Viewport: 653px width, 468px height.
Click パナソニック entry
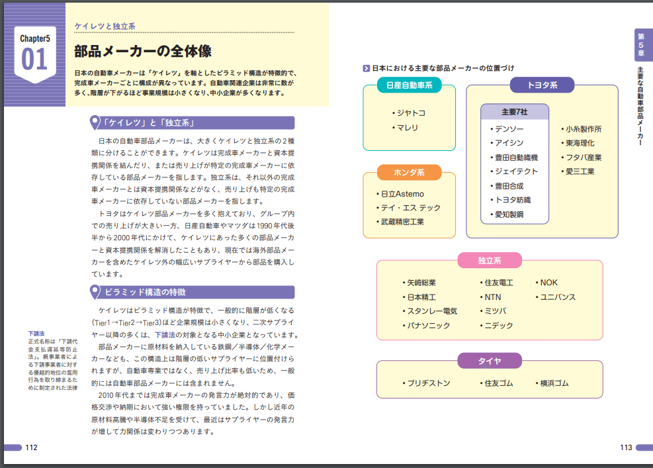click(x=429, y=326)
